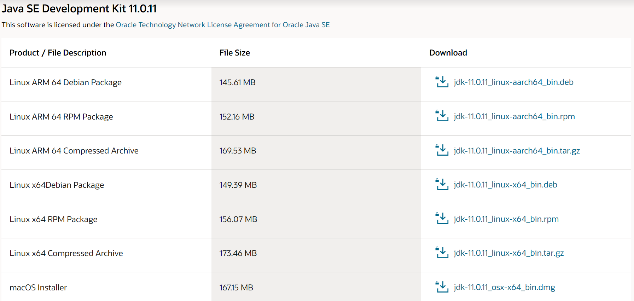This screenshot has width=634, height=301.
Task: Click download icon for linux-x64_bin.rpm
Action: coord(442,219)
